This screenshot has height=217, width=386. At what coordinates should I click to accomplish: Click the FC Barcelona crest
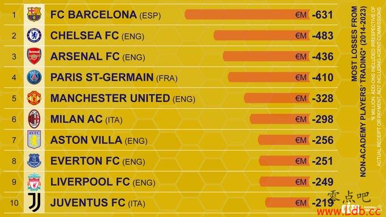(34, 14)
